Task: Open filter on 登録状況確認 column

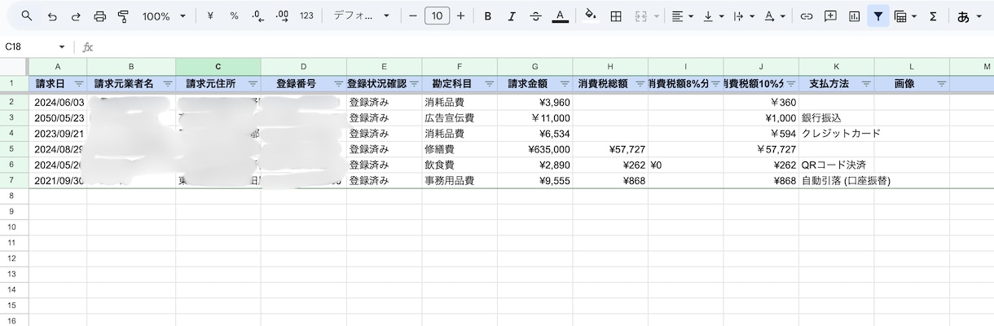Action: (413, 84)
